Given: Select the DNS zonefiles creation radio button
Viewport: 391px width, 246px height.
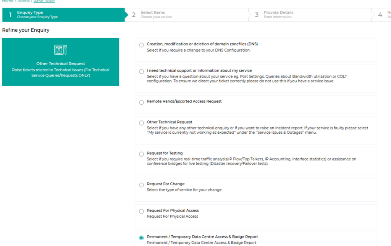Looking at the screenshot, I should click(x=141, y=45).
